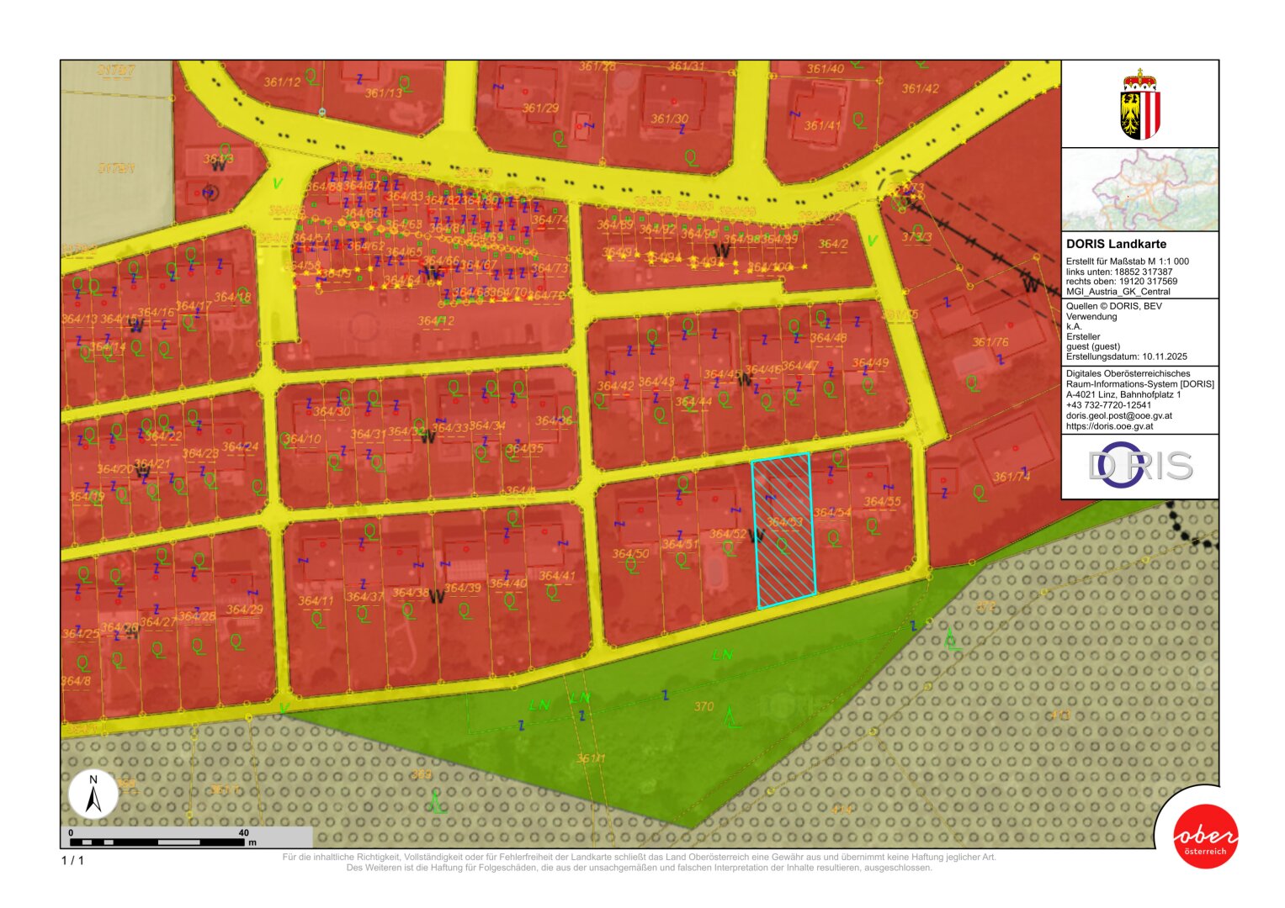Image resolution: width=1285 pixels, height=908 pixels.
Task: Click the dashed black circle near parcel 373/3
Action: point(899,189)
